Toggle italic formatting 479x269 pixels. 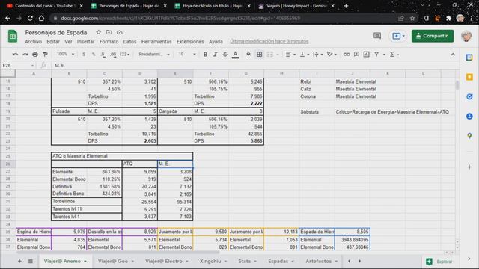[x=215, y=55]
